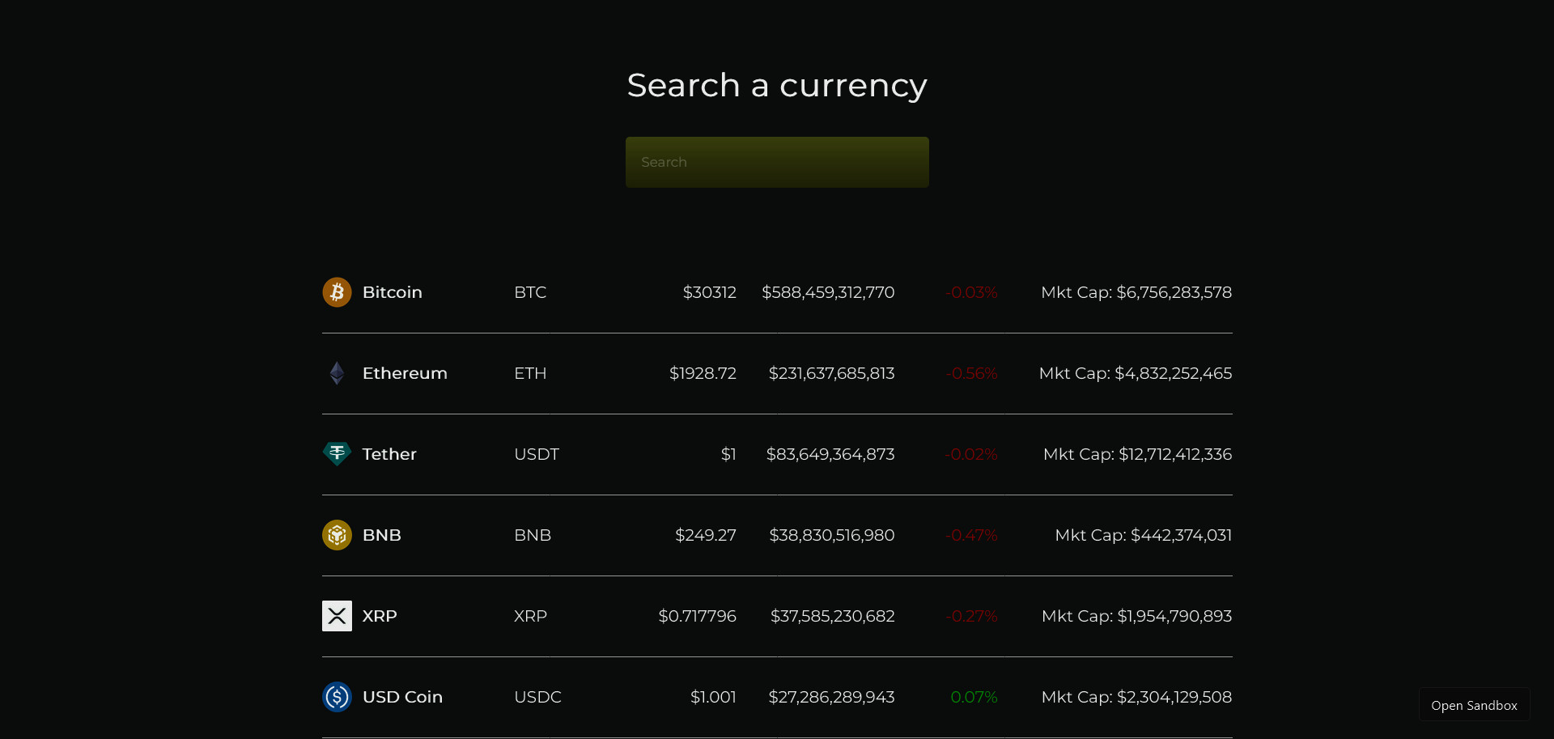Click the Ethereum diamond icon

[x=337, y=373]
